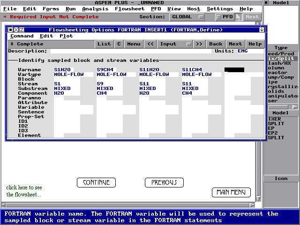This screenshot has height=225, width=300.
Task: Click the X box icon in form title bar
Action: click(x=16, y=30)
